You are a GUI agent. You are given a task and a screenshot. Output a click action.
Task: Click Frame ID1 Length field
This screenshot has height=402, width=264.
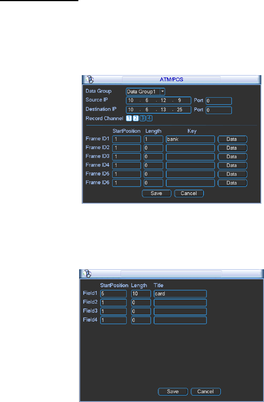coord(153,139)
